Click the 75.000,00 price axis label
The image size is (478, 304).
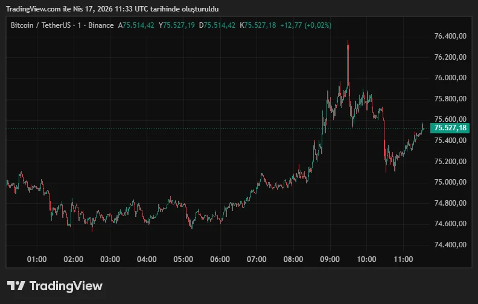450,182
